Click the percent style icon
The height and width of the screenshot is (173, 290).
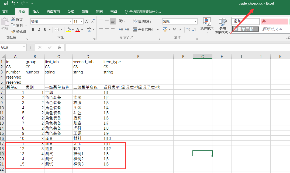coord(174,30)
